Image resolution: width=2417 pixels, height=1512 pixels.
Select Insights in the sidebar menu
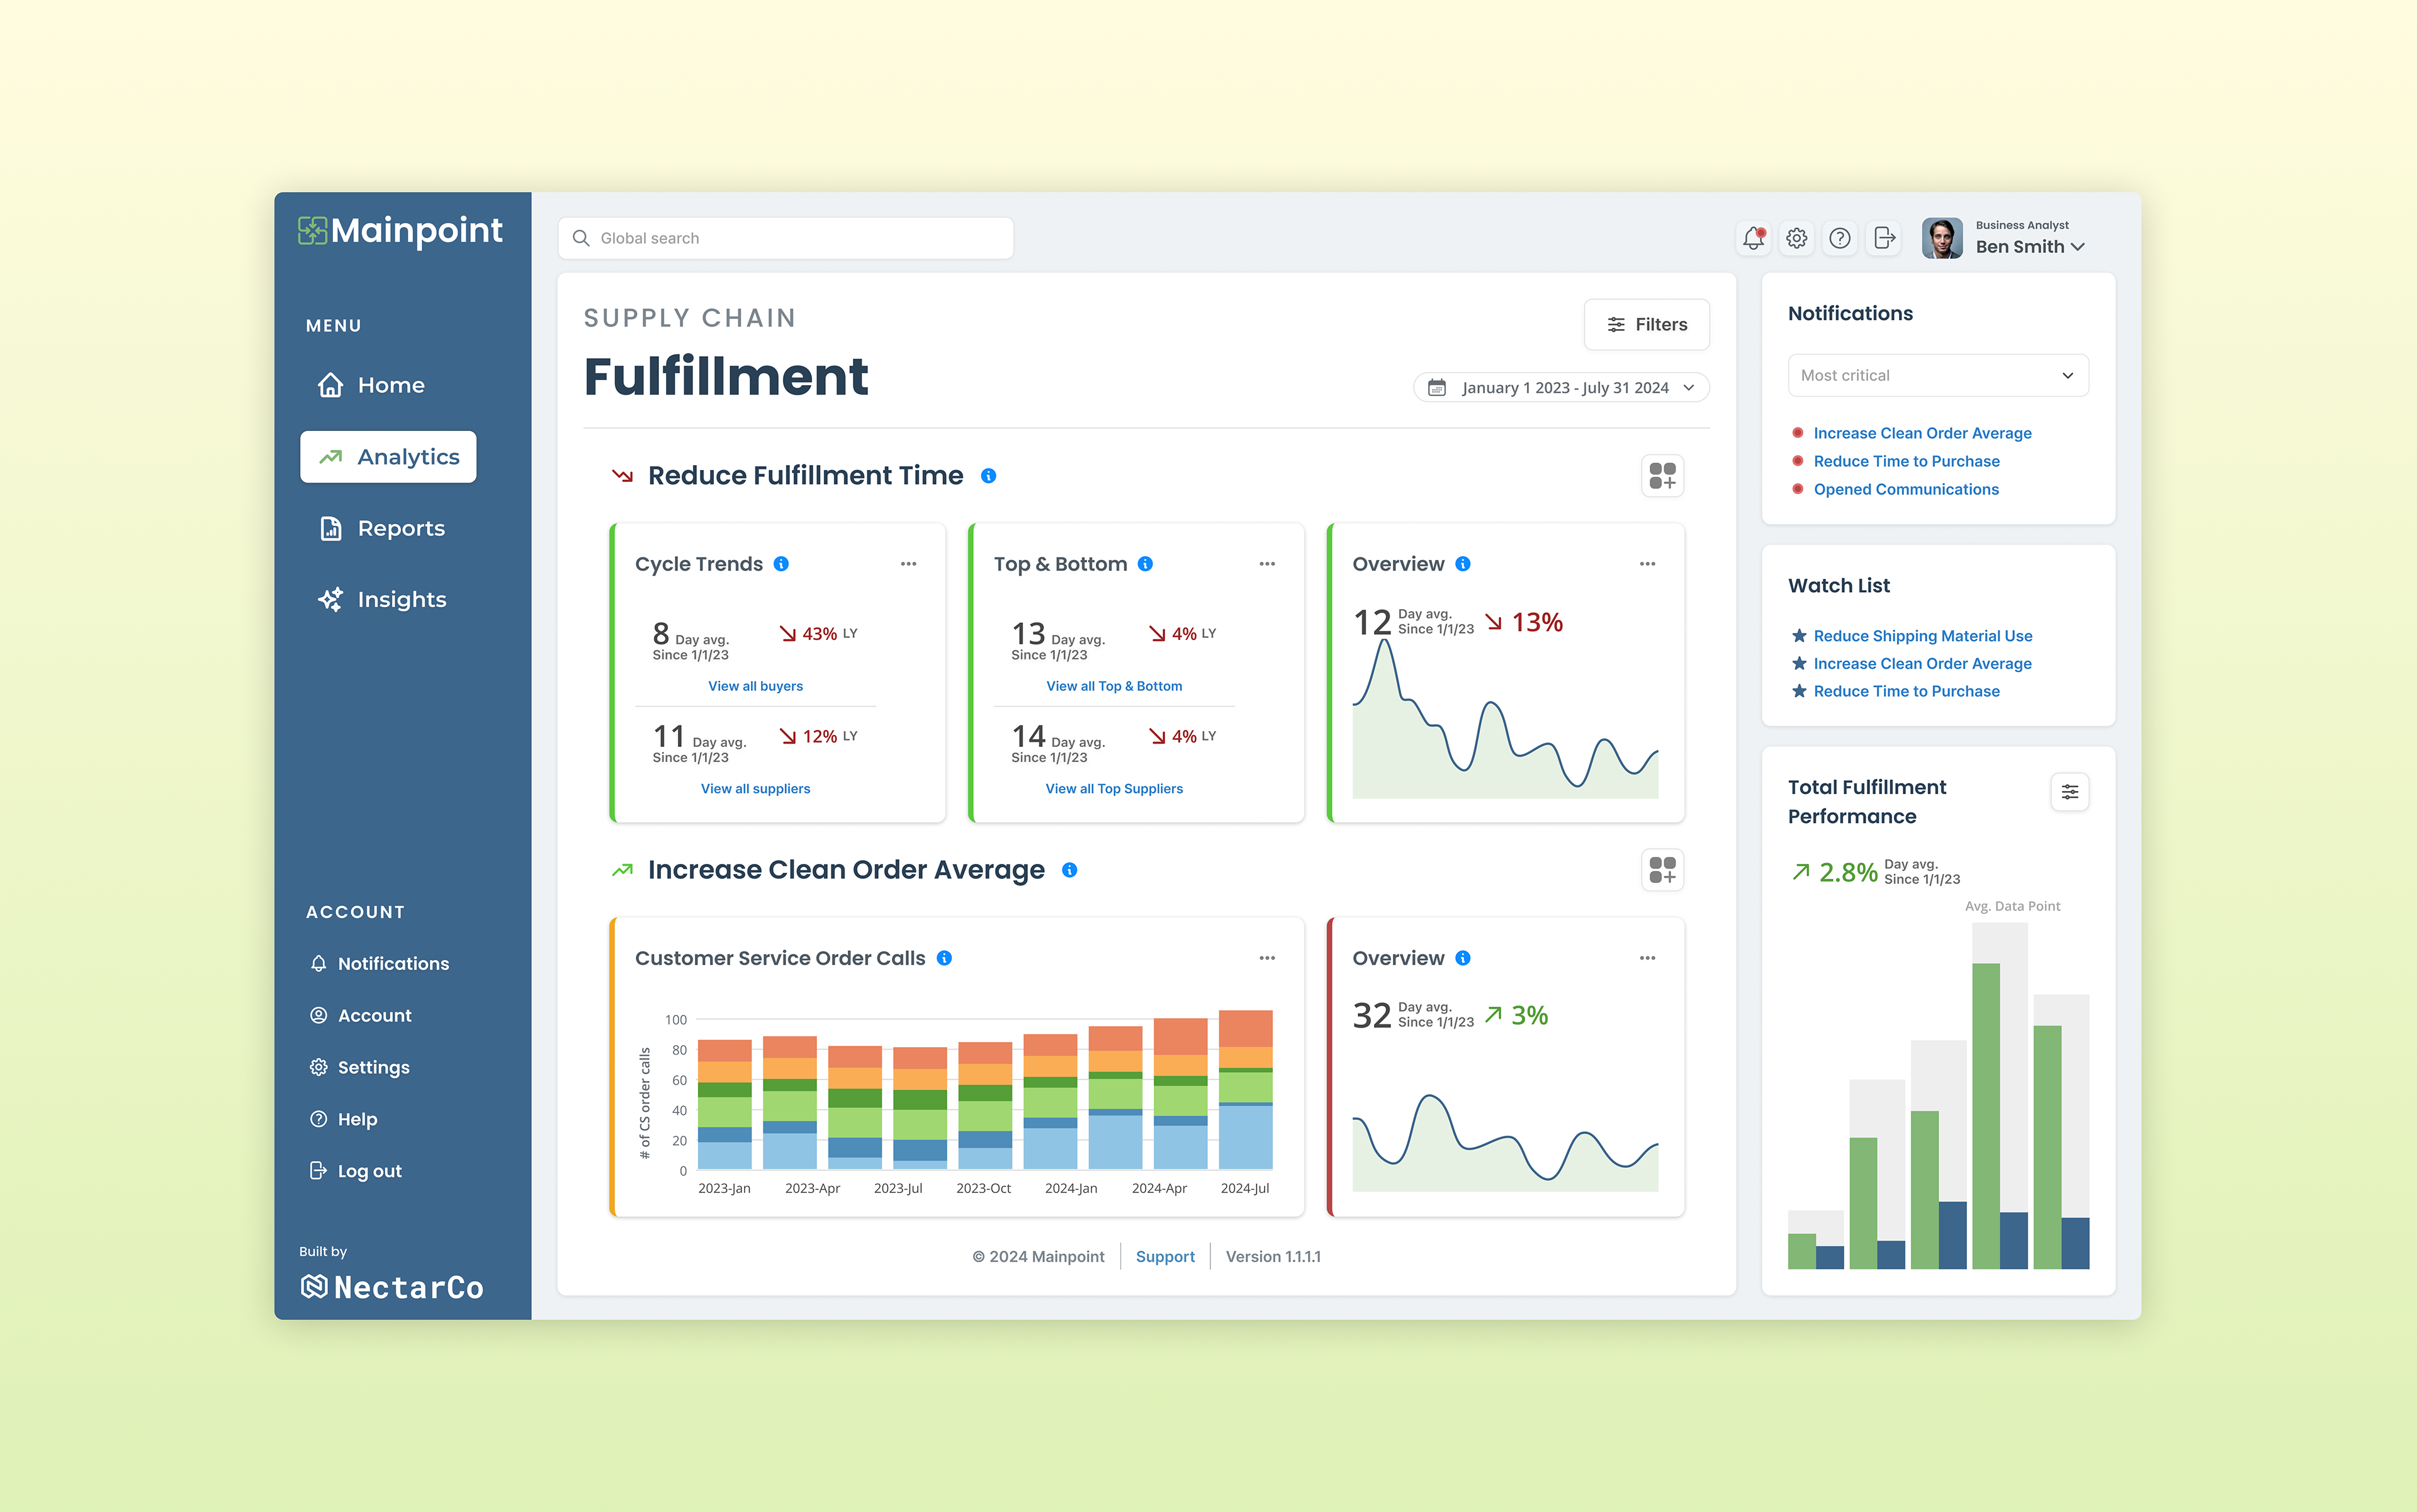[x=400, y=599]
